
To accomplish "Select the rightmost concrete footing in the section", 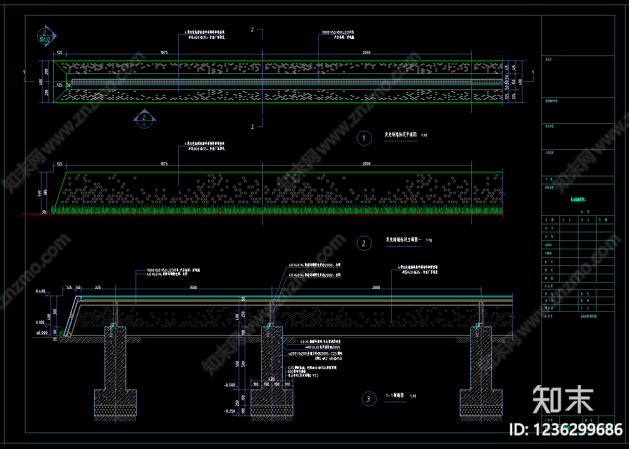I will 481,372.
